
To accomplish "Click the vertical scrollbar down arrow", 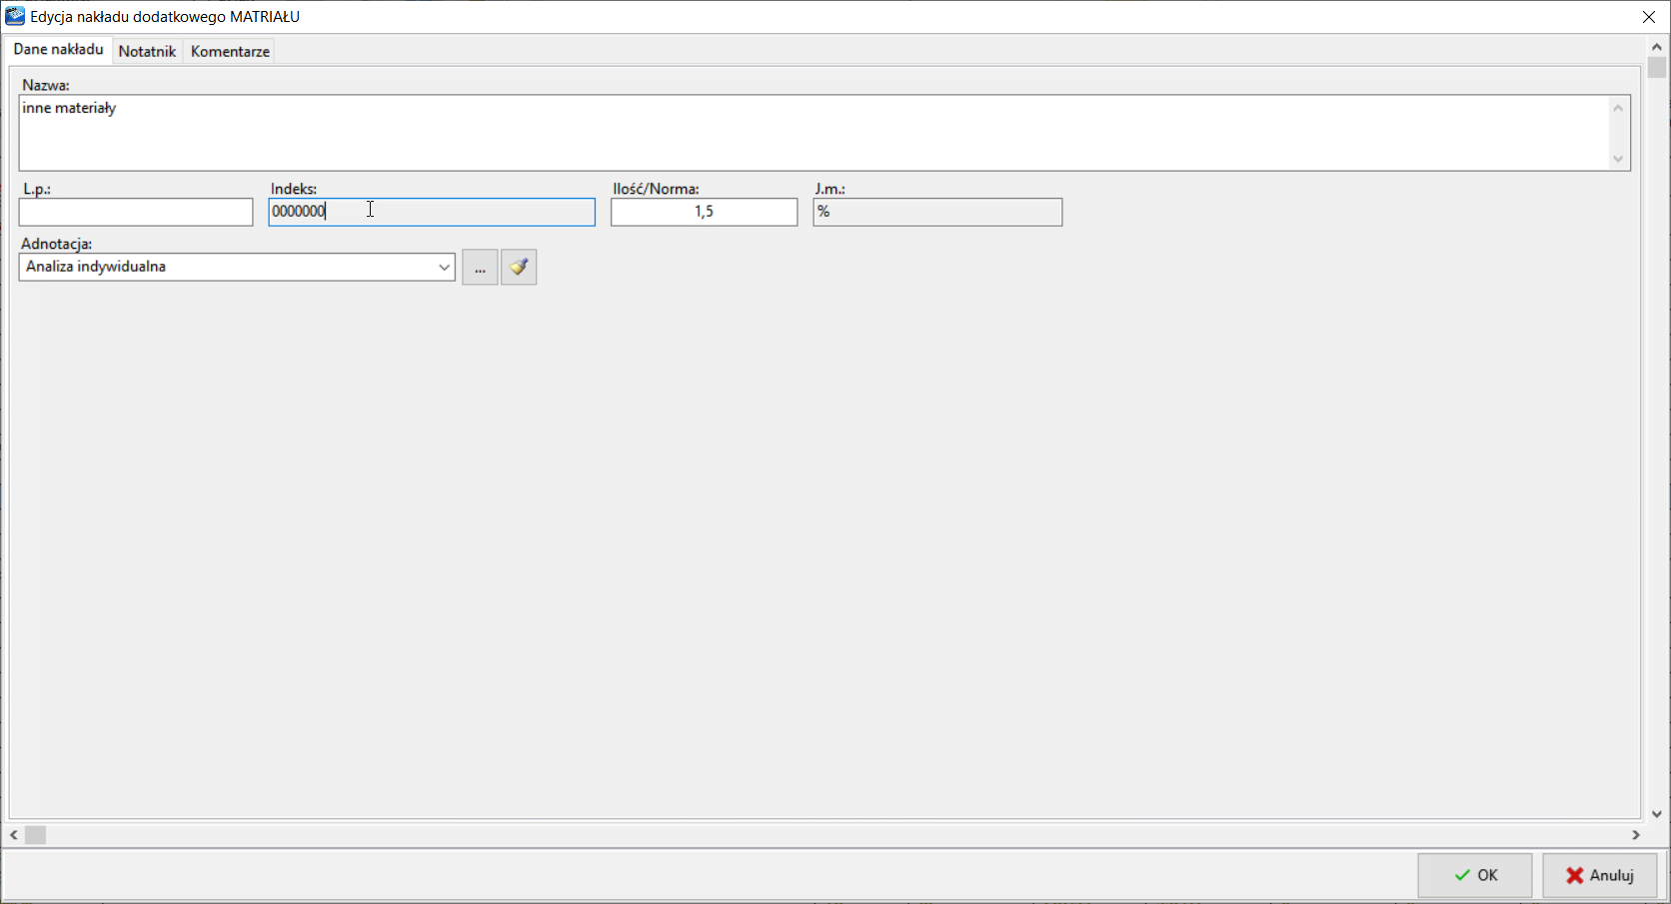I will [1657, 814].
